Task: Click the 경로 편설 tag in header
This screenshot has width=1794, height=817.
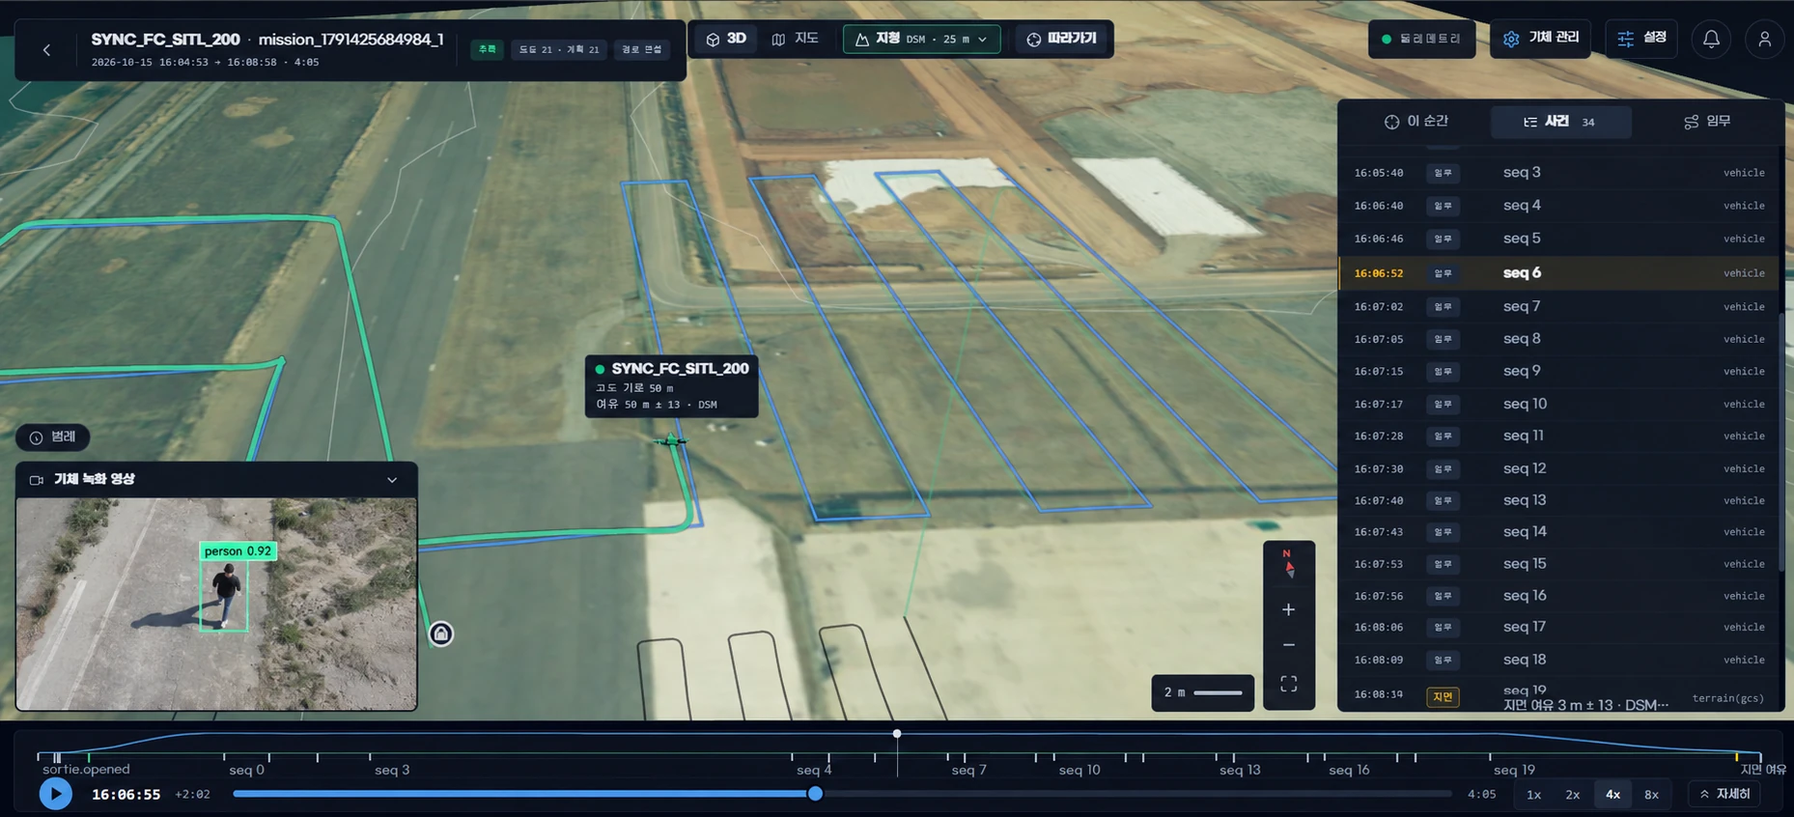Action: (x=641, y=49)
